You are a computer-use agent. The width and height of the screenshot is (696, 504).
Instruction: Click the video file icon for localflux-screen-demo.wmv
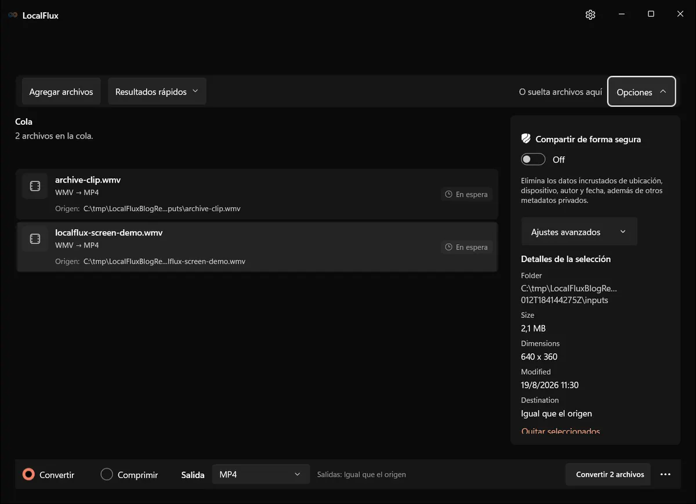(x=35, y=239)
